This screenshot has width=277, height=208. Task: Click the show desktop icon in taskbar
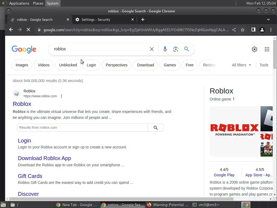pyautogui.click(x=3, y=205)
